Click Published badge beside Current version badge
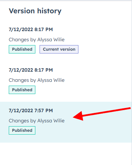 [22, 49]
